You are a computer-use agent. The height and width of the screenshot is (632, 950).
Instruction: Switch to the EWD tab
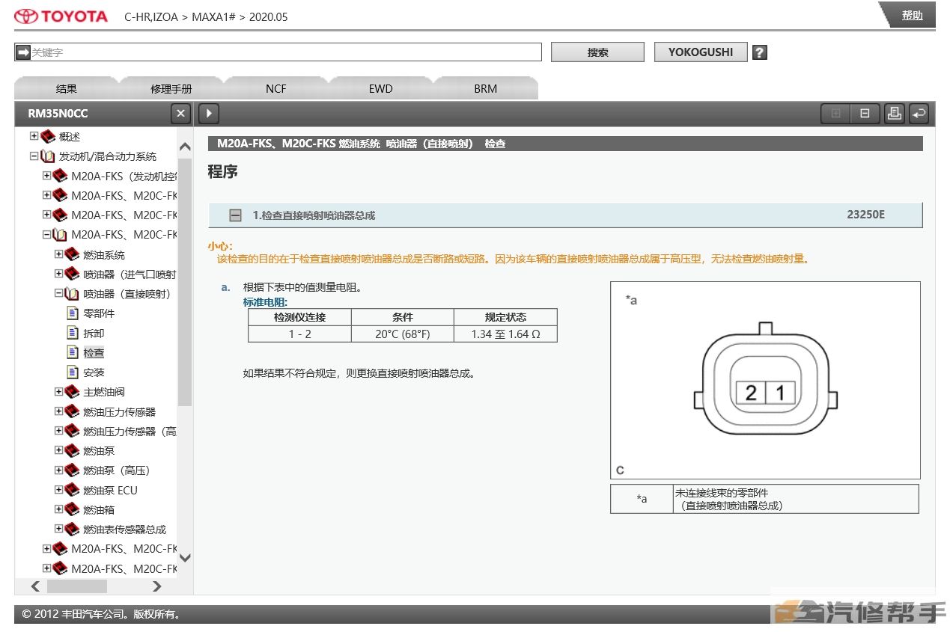click(x=380, y=88)
